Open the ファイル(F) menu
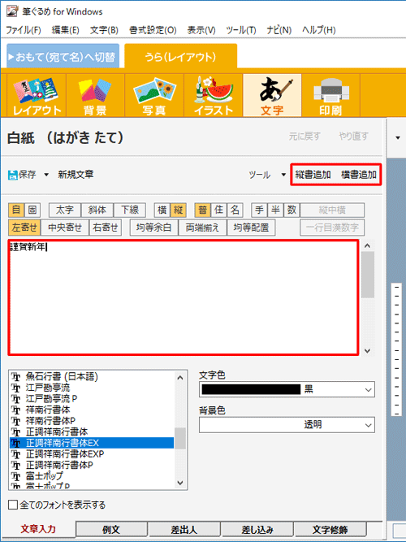Screen dimensions: 406x542 coord(24,30)
